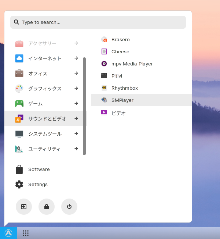The image size is (220, 239).
Task: Click the オフィス briefcase icon
Action: (x=19, y=73)
